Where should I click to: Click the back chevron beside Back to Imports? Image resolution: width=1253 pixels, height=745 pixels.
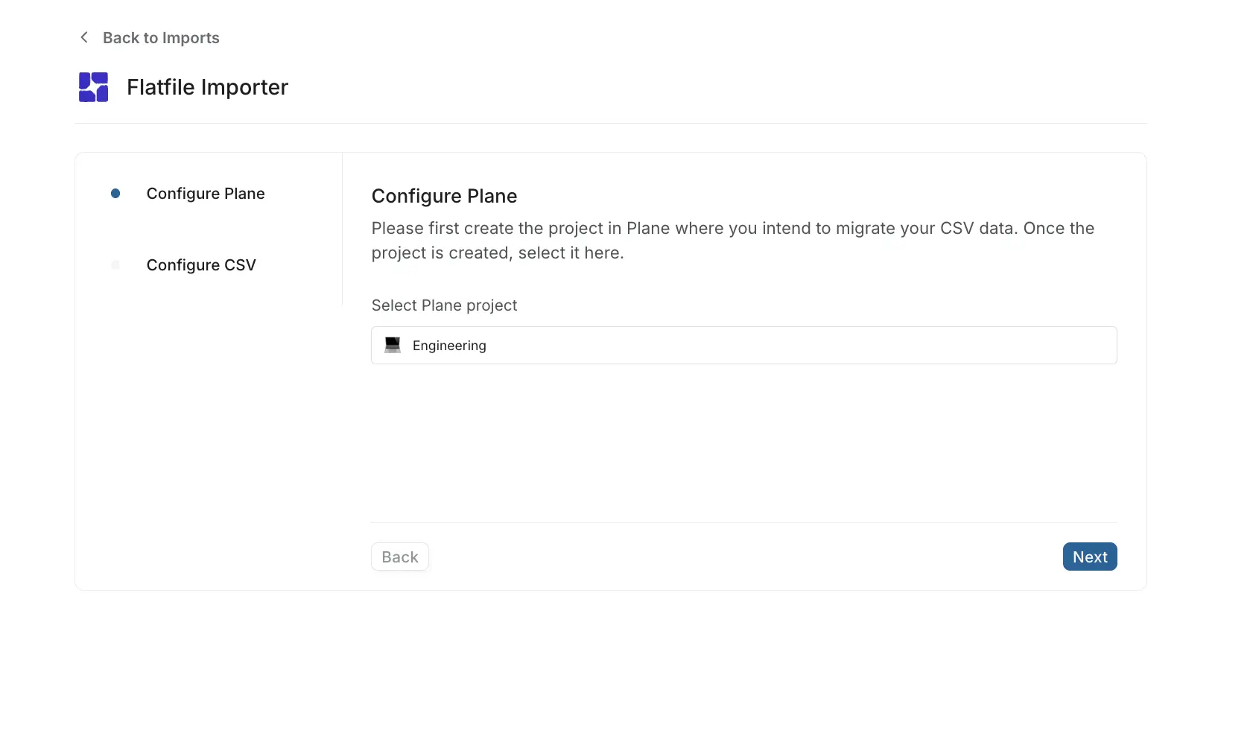[x=83, y=37]
